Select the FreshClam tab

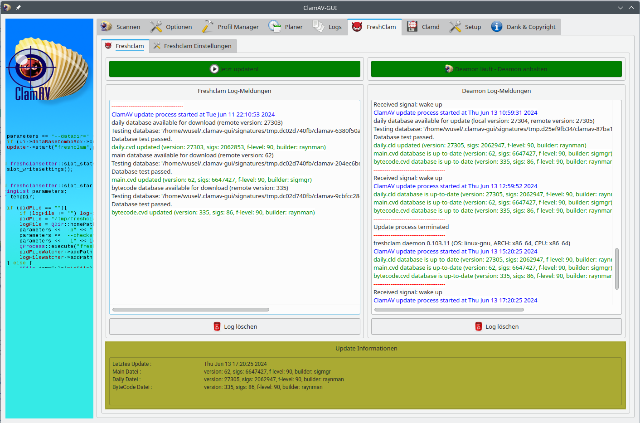click(x=374, y=27)
